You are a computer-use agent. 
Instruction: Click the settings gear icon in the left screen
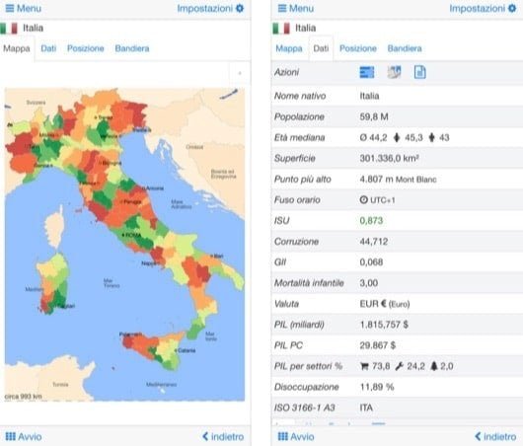point(240,8)
